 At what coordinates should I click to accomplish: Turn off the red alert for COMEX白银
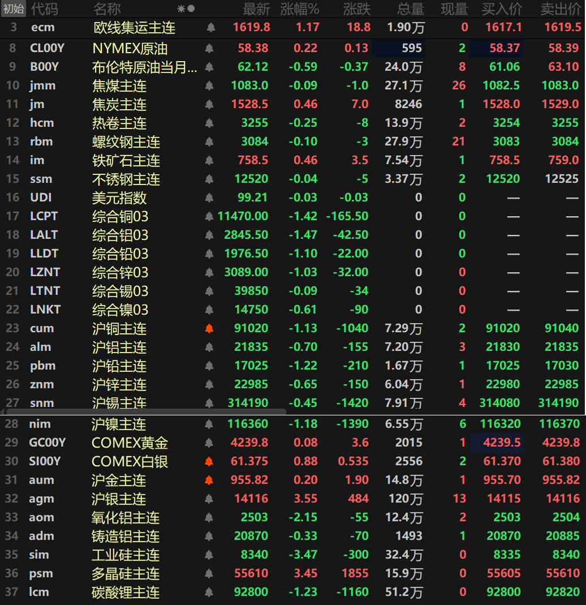coord(209,461)
